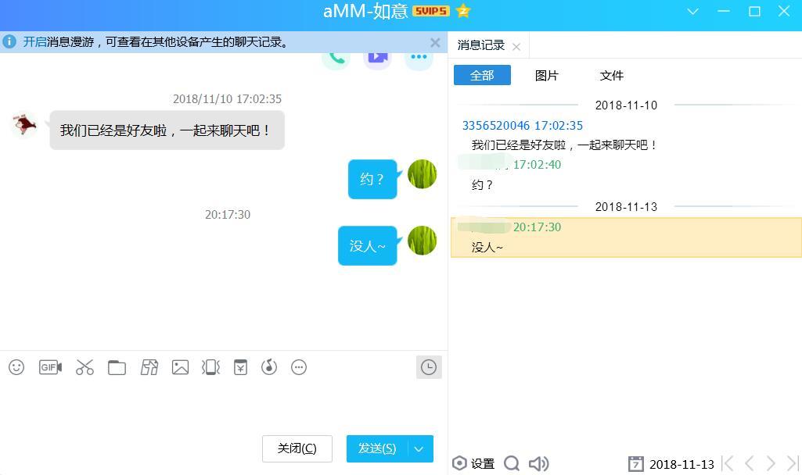Click the gold star icon in title
This screenshot has height=475, width=802.
[x=463, y=11]
